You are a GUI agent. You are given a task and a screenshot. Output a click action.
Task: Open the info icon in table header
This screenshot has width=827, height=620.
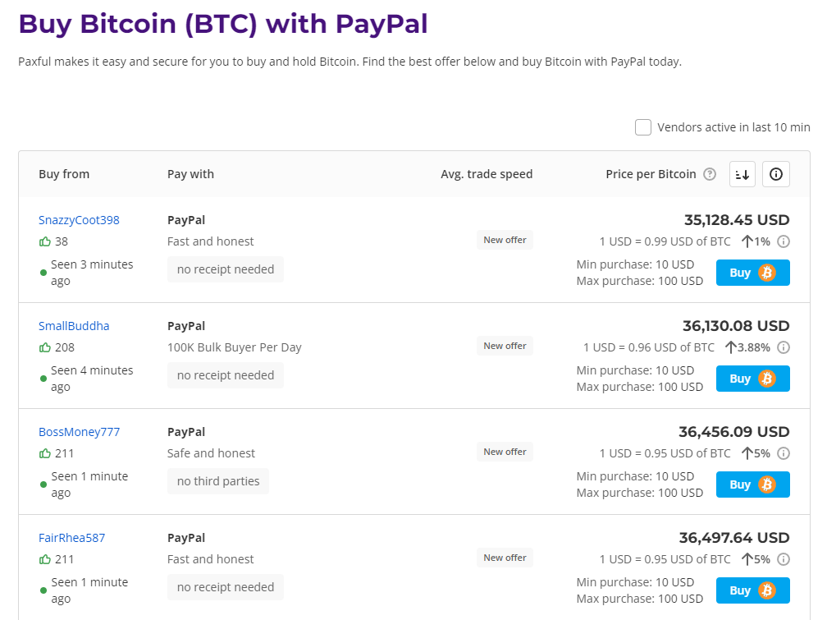776,174
